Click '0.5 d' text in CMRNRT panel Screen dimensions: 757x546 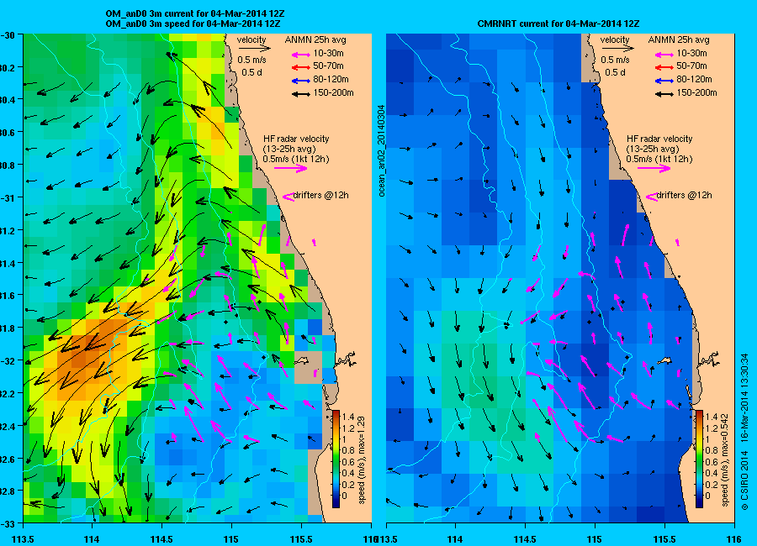tap(615, 72)
